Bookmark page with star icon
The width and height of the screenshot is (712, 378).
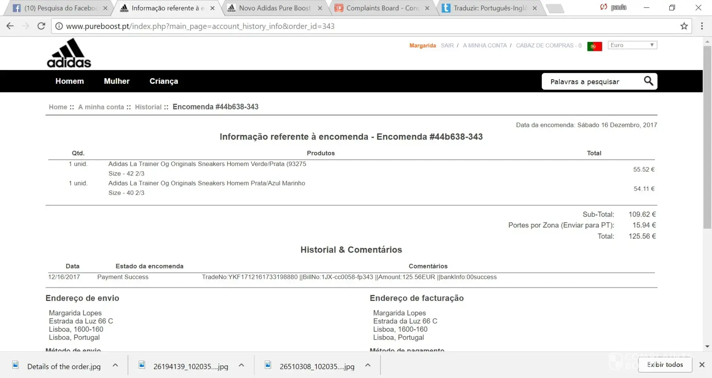coord(684,26)
